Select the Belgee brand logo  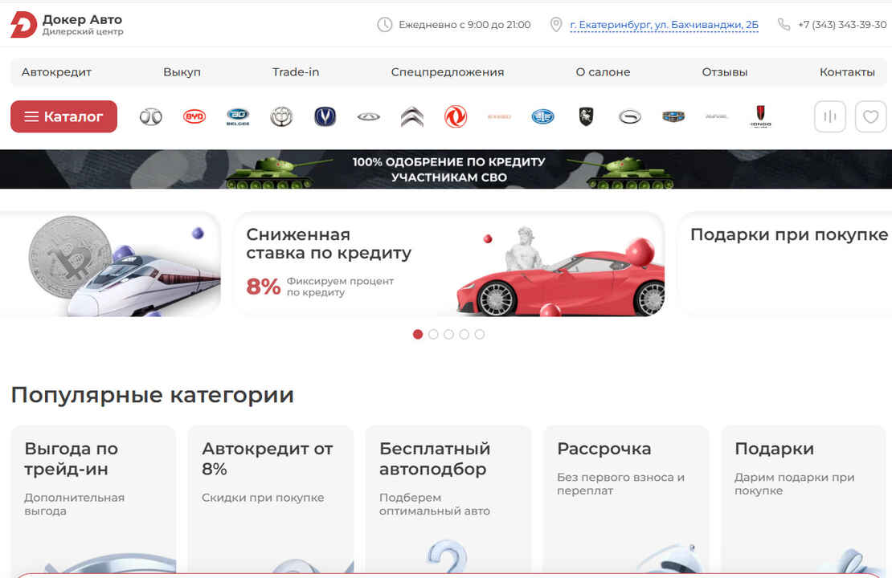tap(238, 116)
